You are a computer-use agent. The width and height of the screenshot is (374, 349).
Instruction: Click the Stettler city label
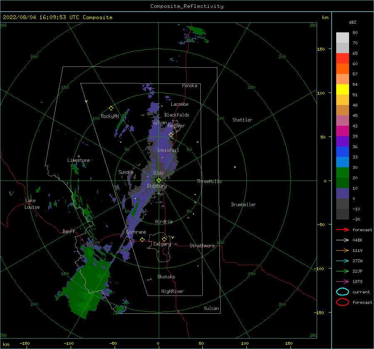point(242,120)
